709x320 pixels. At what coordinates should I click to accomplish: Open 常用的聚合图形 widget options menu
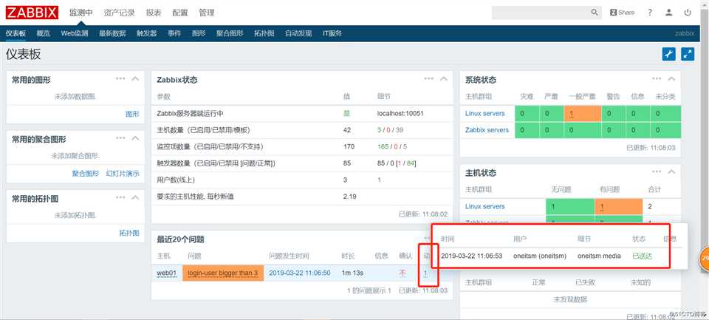coord(120,138)
